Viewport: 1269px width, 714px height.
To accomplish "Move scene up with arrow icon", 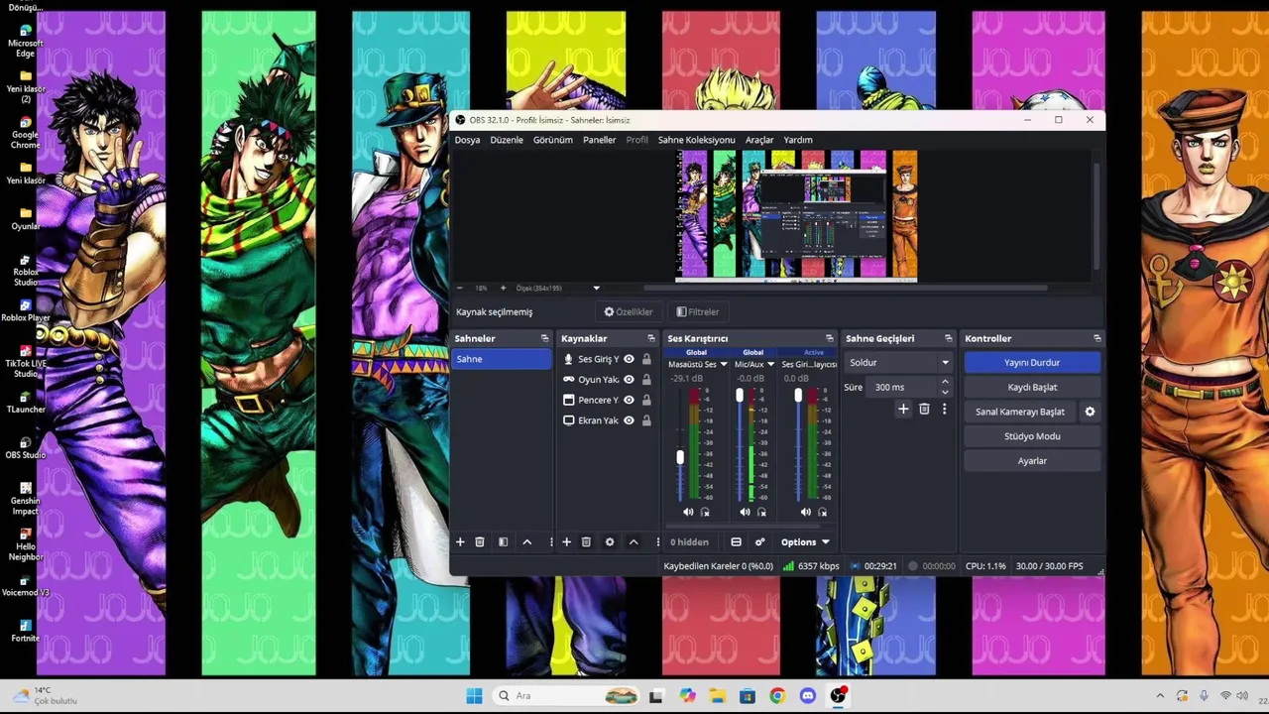I will point(526,542).
